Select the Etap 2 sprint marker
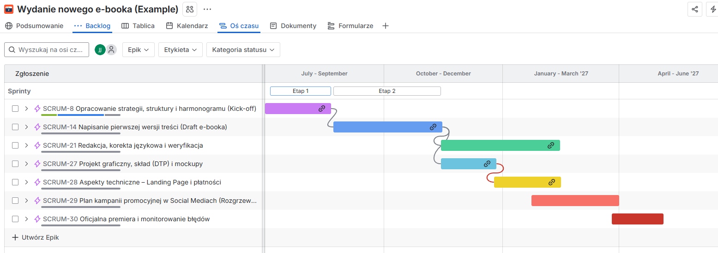Viewport: 718px width, 253px height. (x=387, y=91)
